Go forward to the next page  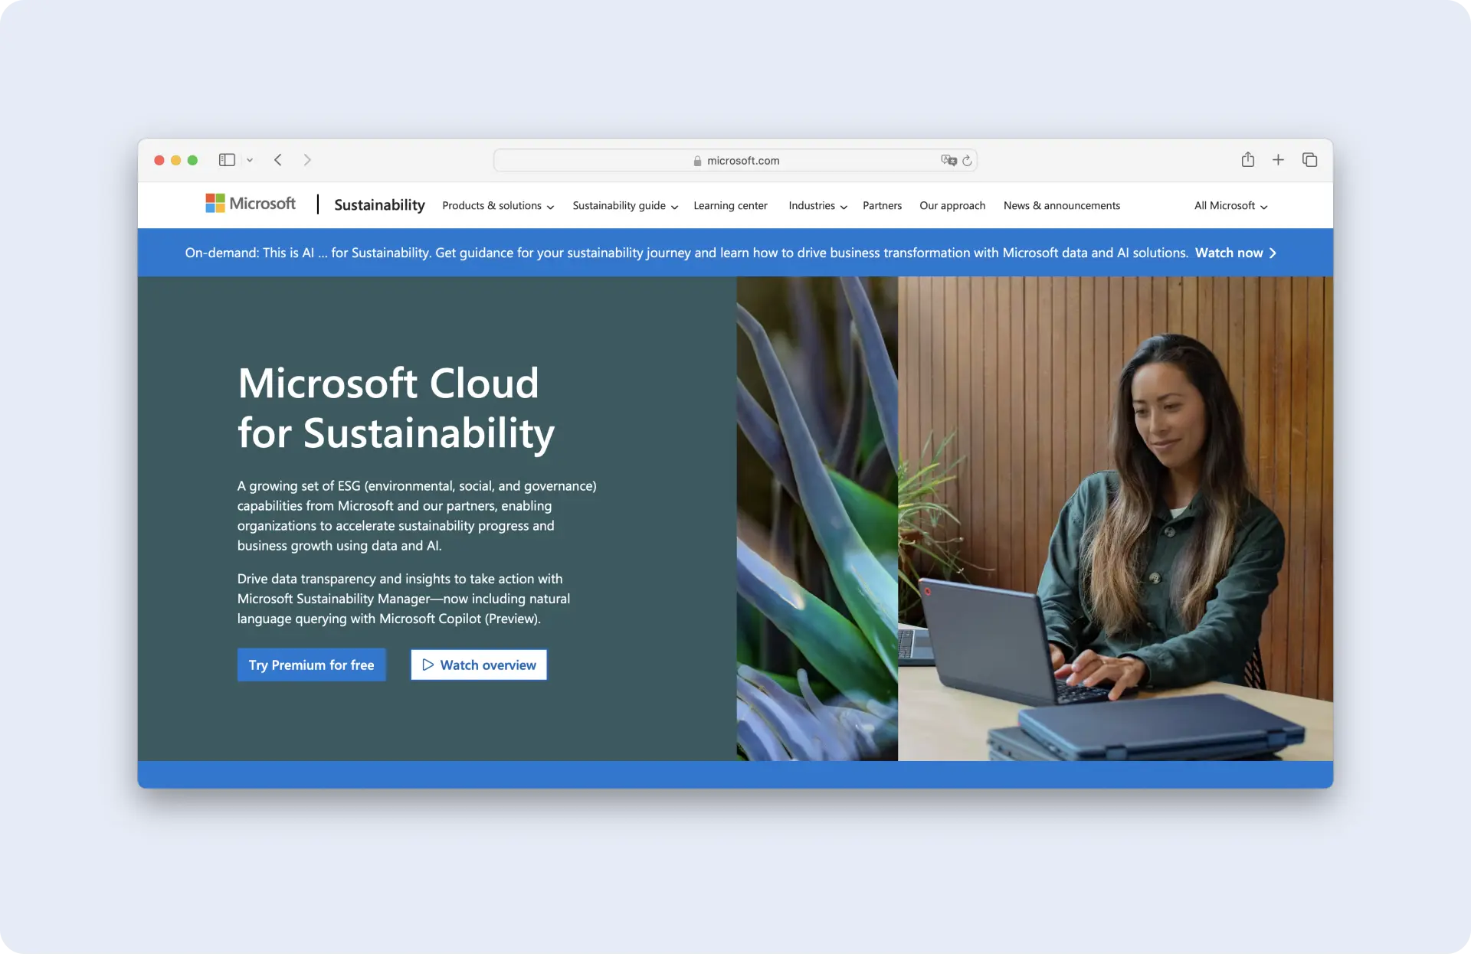click(307, 160)
